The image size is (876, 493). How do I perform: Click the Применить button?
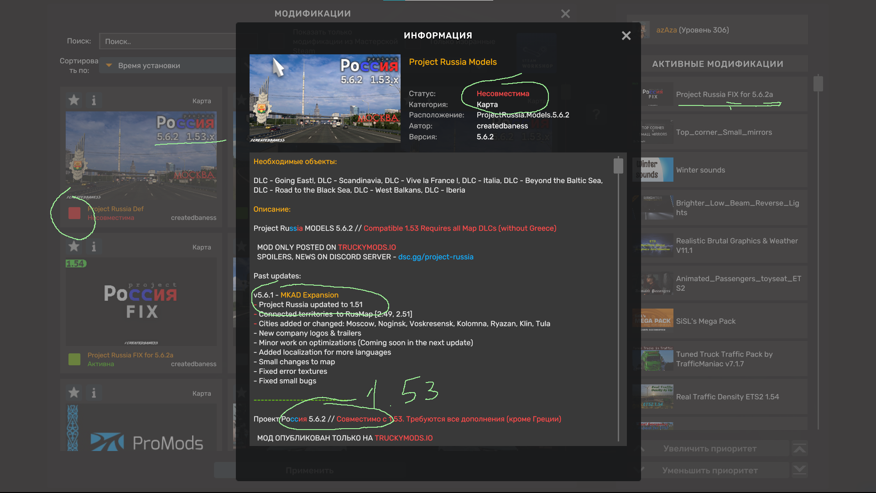(x=309, y=471)
